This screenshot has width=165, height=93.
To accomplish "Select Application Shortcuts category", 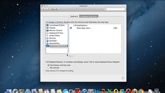I will (57, 46).
